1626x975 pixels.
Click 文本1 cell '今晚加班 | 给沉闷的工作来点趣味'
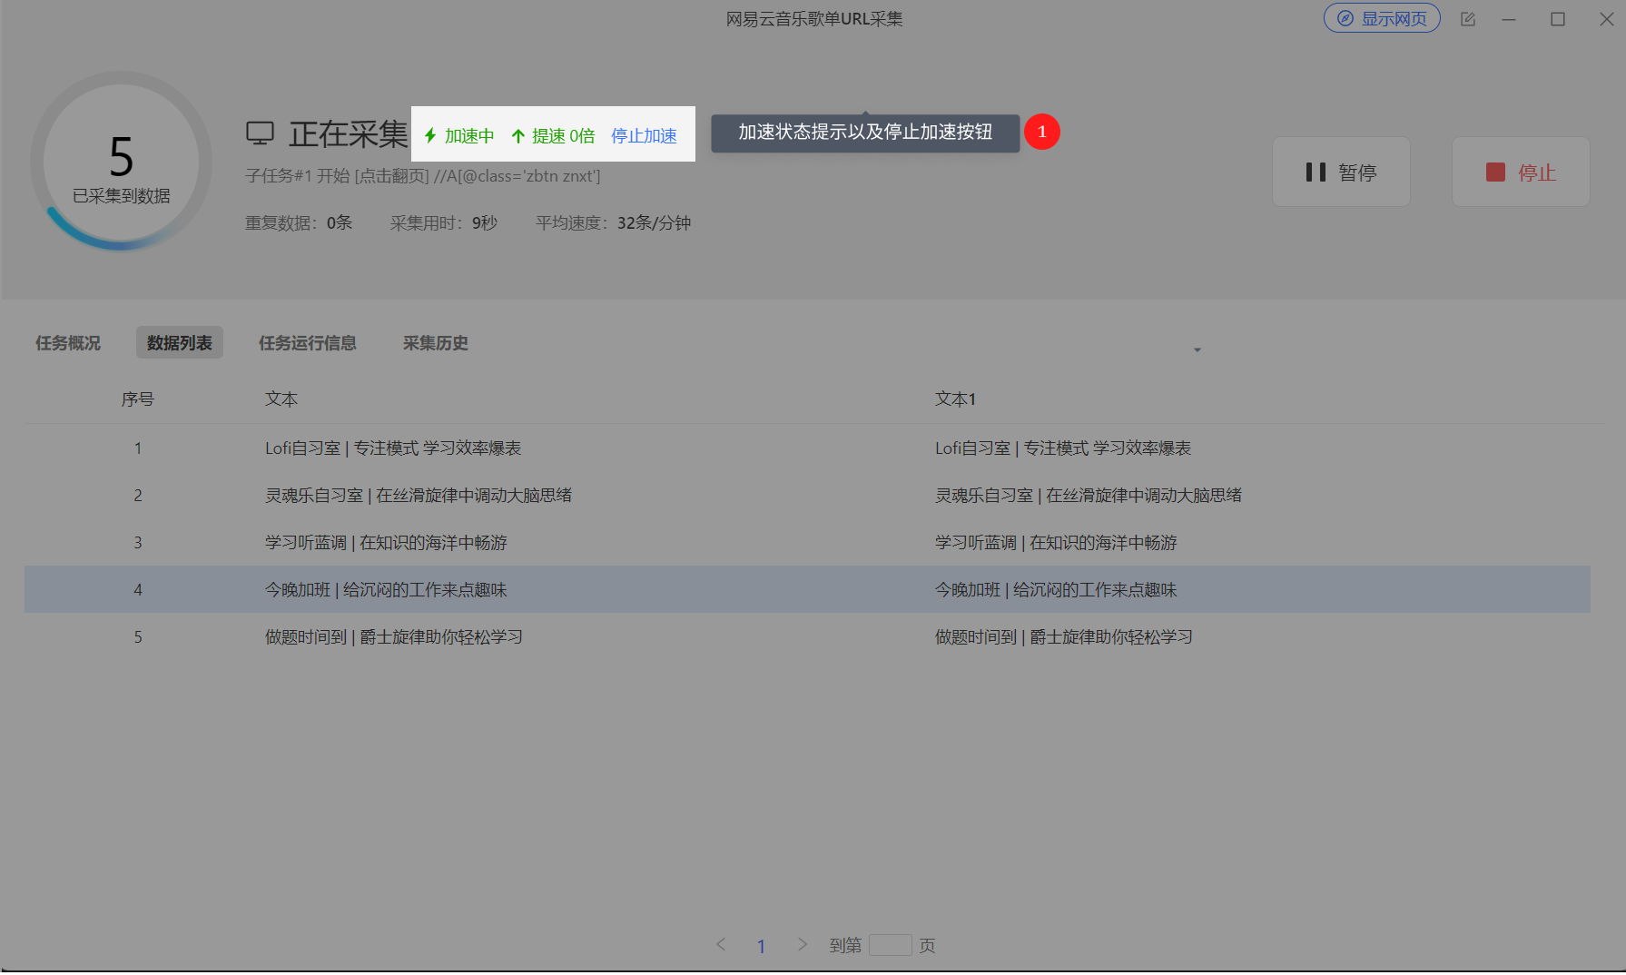pos(1056,589)
